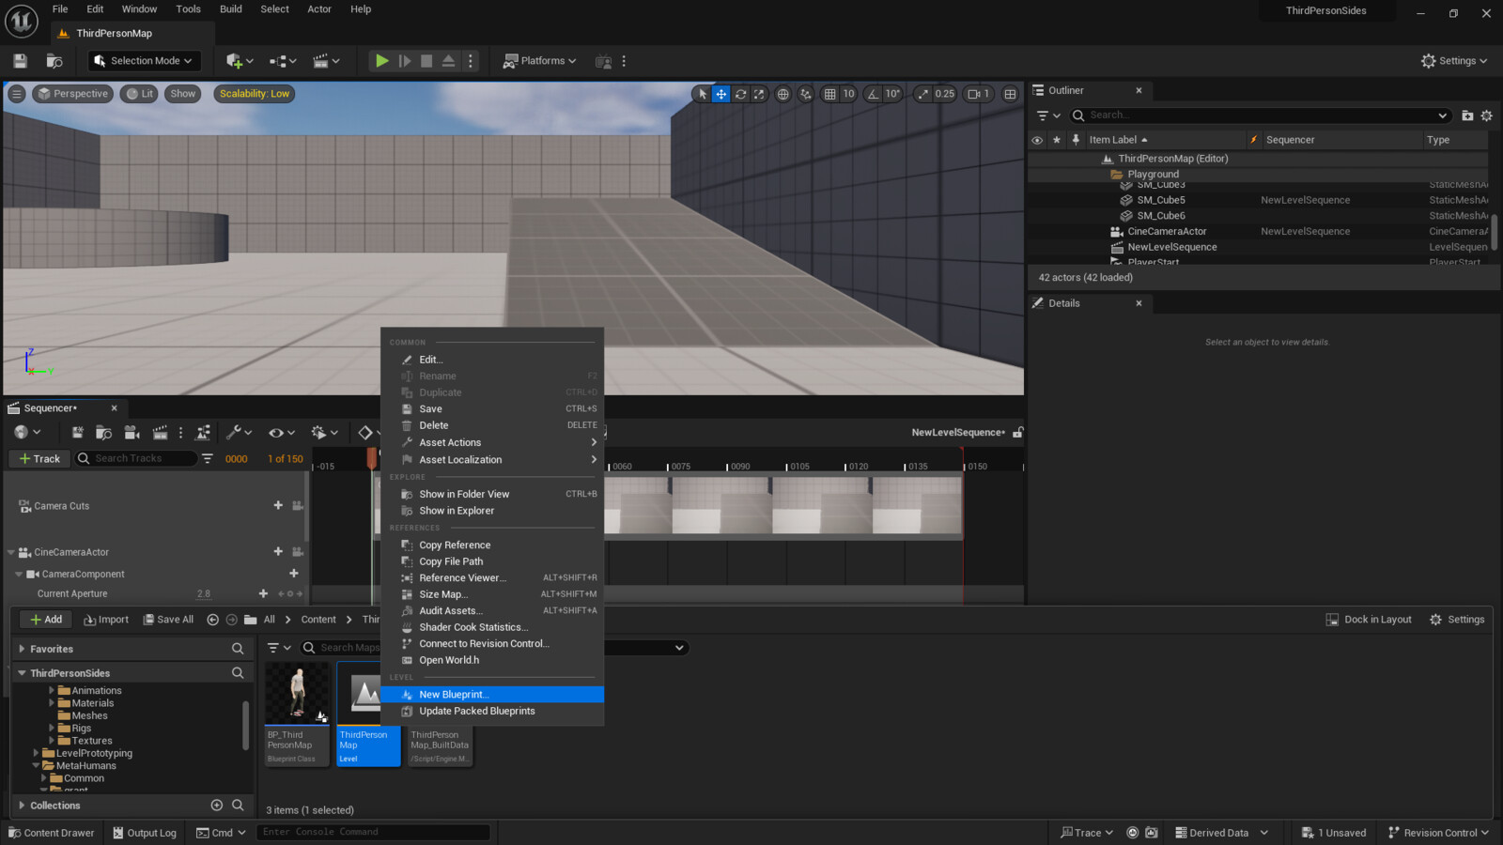Click Sequencer create camera icon
The height and width of the screenshot is (845, 1503).
tap(132, 433)
